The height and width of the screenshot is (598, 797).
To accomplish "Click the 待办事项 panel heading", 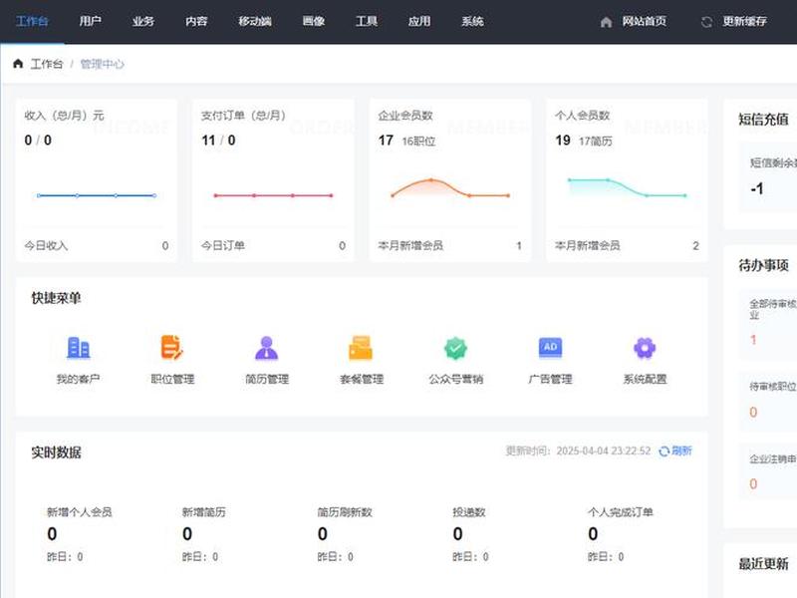I will (763, 265).
